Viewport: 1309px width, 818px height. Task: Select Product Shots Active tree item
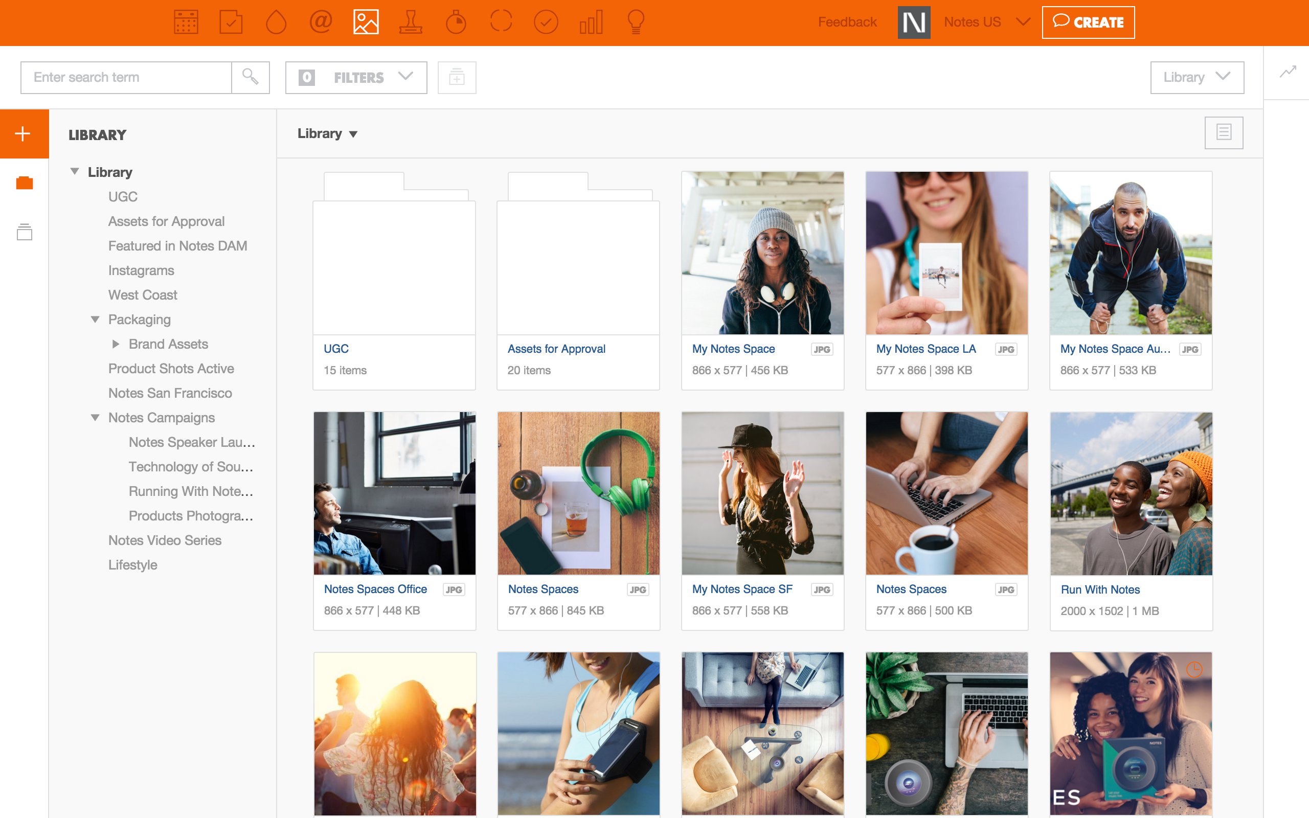point(171,369)
